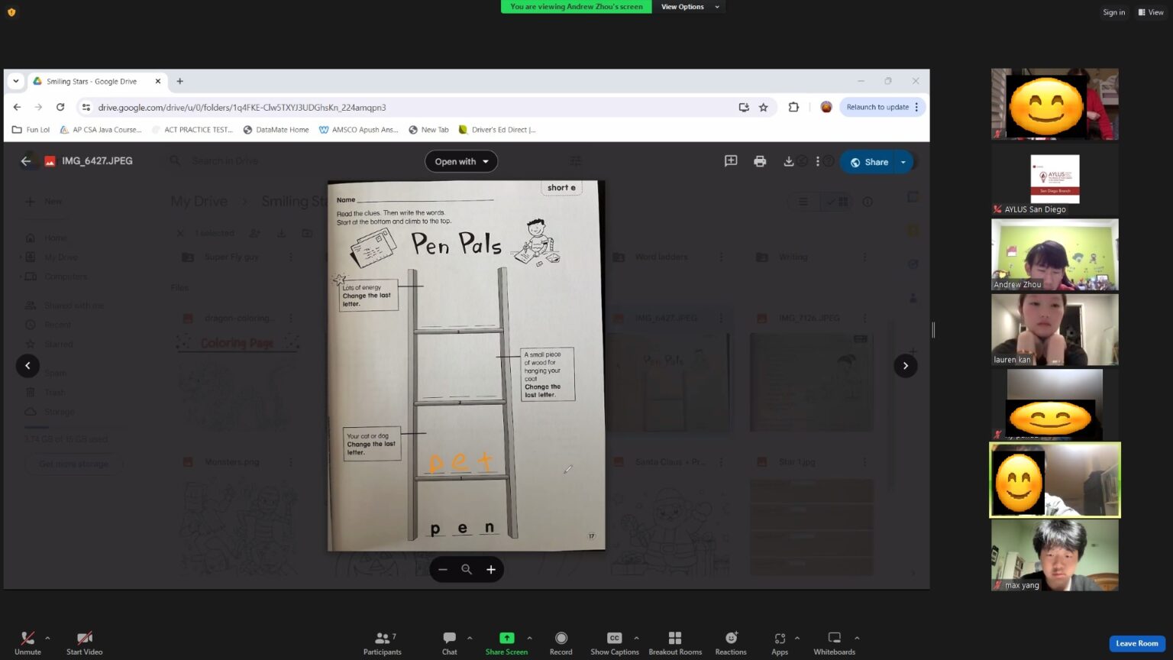1173x660 pixels.
Task: Switch to Smiling Stars - Google Drive tab
Action: click(x=91, y=81)
